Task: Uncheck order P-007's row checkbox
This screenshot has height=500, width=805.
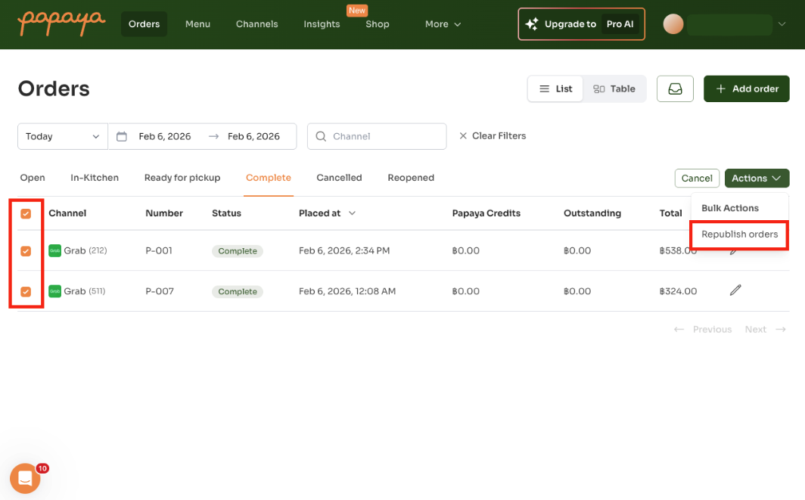Action: click(27, 290)
